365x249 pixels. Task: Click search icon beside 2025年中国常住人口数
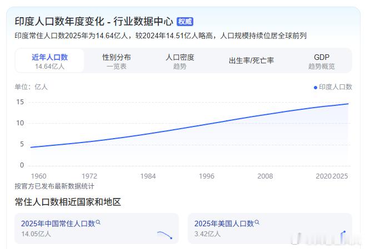point(98,222)
